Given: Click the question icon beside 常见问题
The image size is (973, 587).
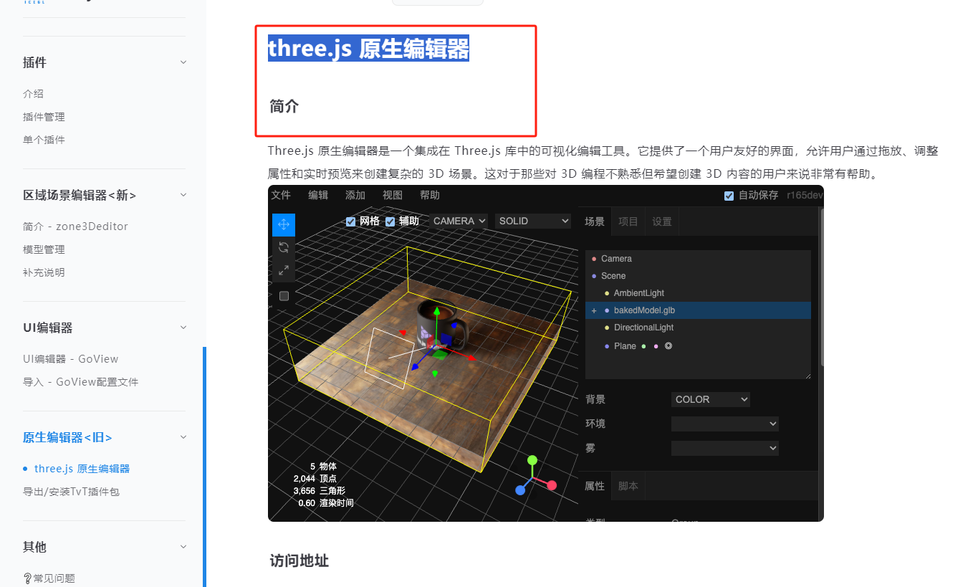Looking at the screenshot, I should click(x=28, y=578).
